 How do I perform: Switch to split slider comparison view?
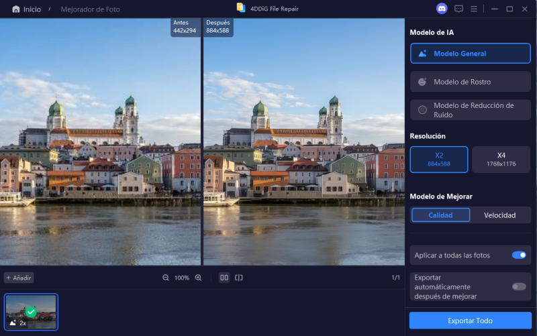click(239, 278)
